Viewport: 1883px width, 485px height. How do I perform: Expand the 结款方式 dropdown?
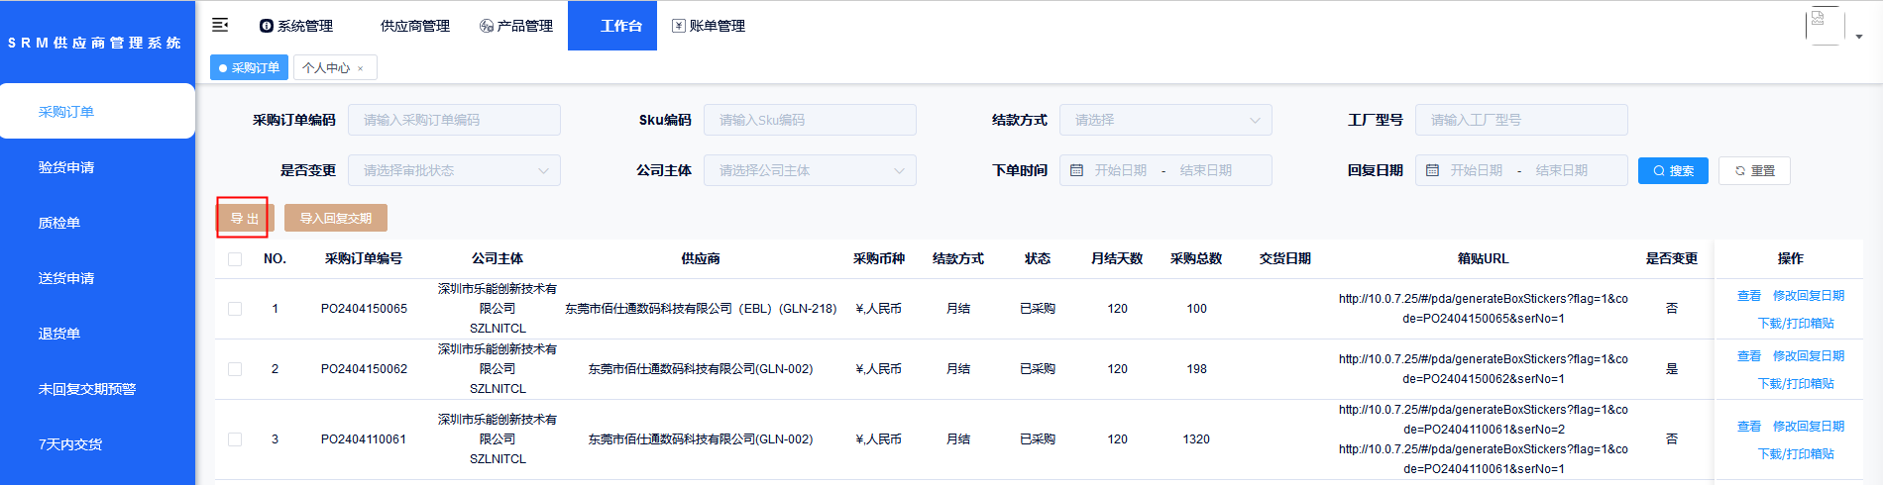(x=1165, y=120)
